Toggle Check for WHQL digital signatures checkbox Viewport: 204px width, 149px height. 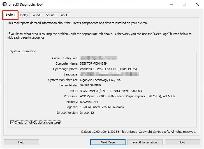(x=12, y=122)
